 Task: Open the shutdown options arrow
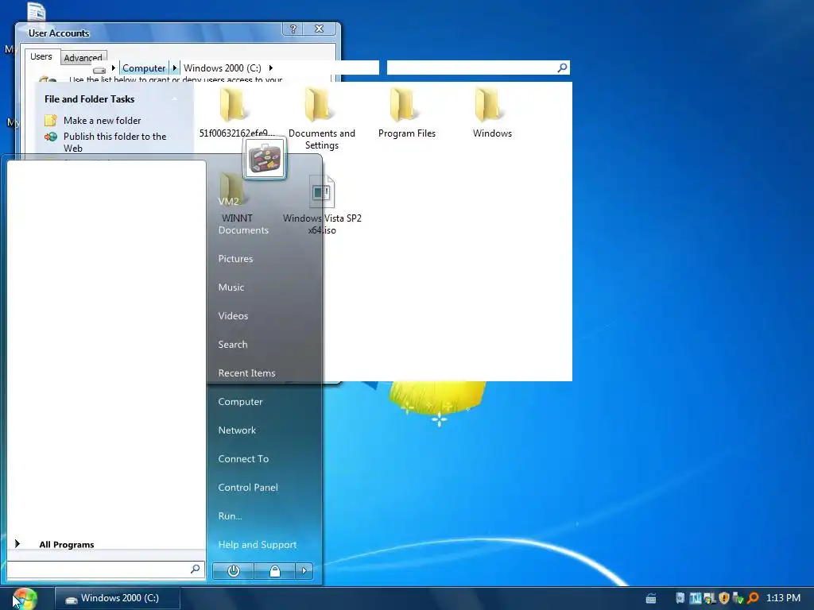pos(304,571)
